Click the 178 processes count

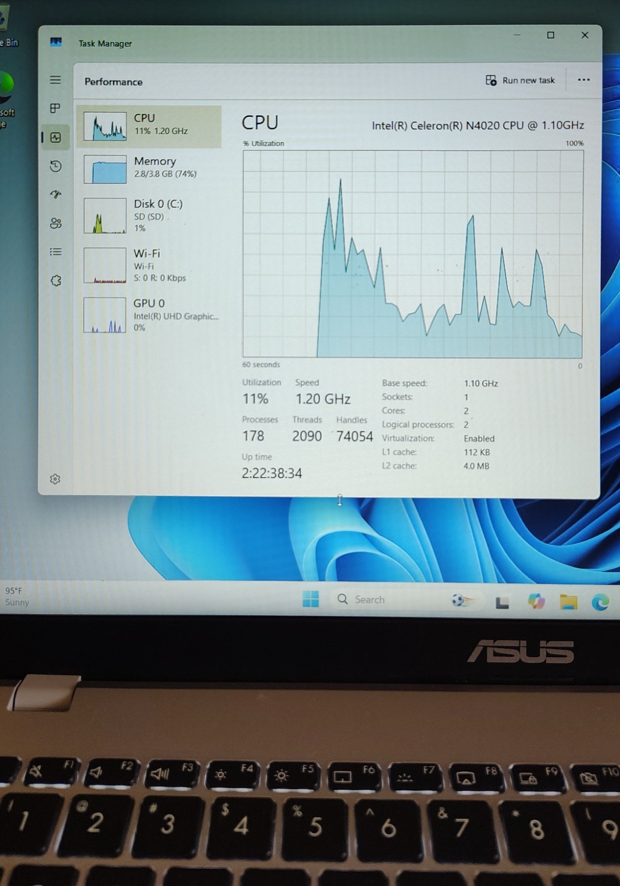click(253, 436)
